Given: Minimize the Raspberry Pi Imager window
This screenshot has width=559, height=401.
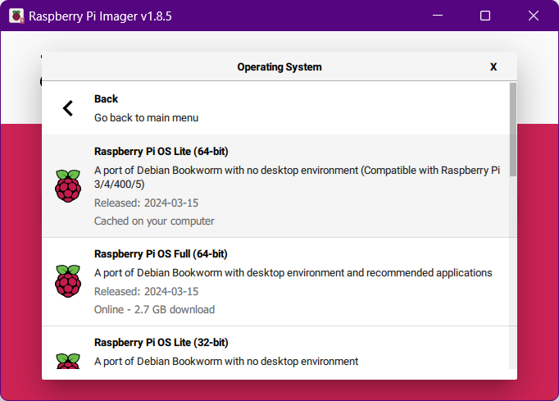Looking at the screenshot, I should 438,16.
